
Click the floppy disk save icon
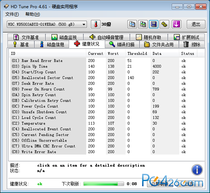pyautogui.click(x=153, y=24)
